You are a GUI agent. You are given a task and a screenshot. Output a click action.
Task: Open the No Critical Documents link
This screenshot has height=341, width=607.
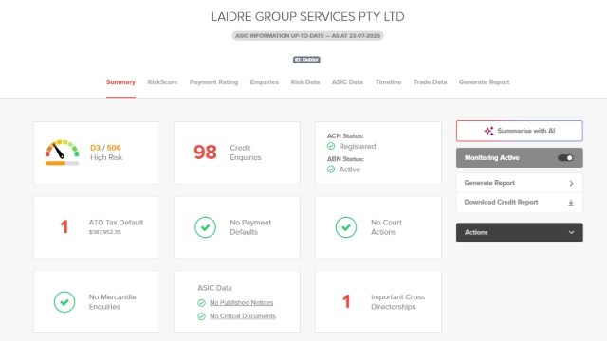click(243, 316)
